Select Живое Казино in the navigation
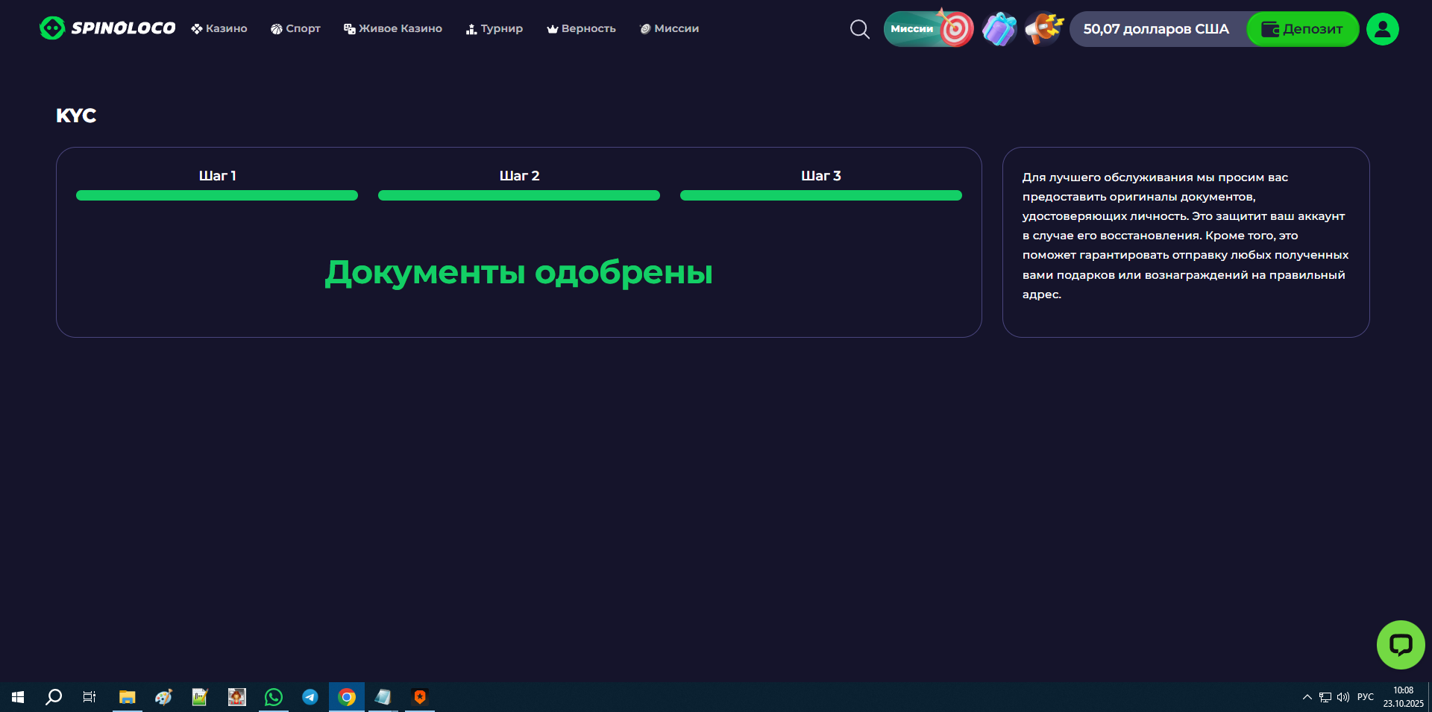Image resolution: width=1432 pixels, height=712 pixels. (393, 29)
